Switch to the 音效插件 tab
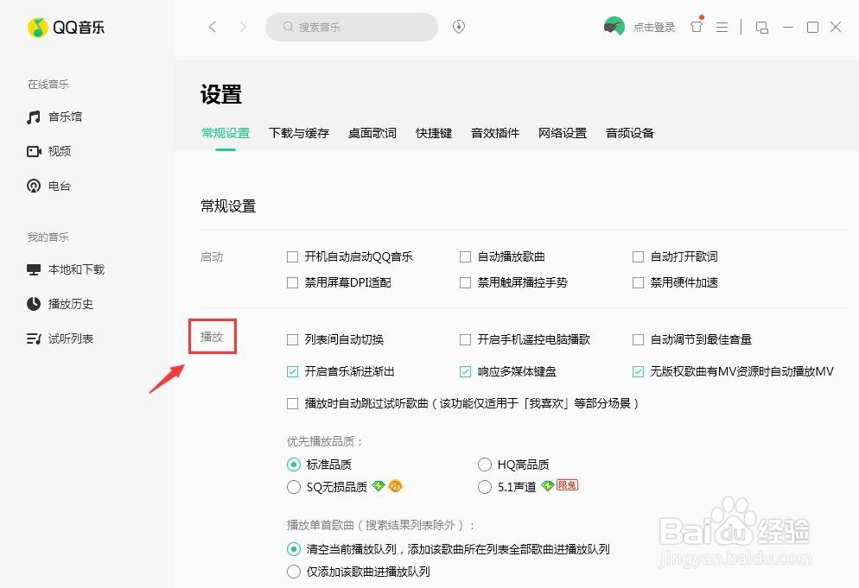 pyautogui.click(x=495, y=133)
